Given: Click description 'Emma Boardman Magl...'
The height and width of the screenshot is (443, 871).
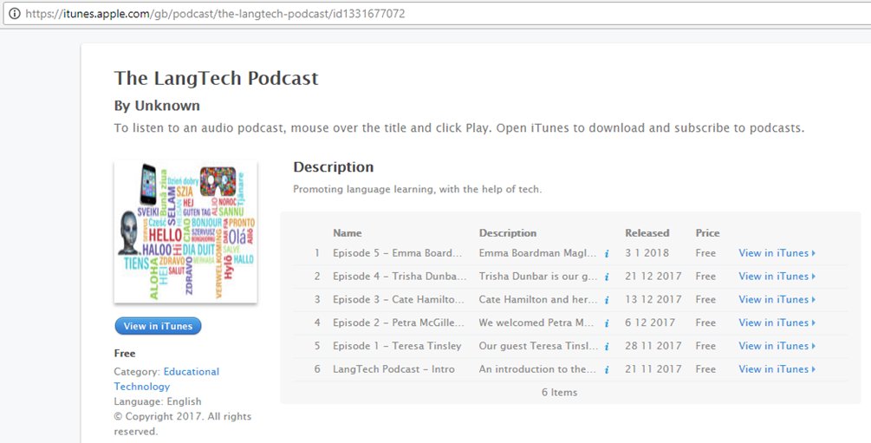Looking at the screenshot, I should (x=538, y=253).
